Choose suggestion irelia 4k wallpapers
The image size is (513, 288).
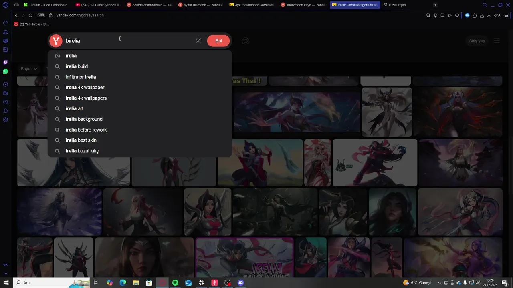(x=140, y=98)
